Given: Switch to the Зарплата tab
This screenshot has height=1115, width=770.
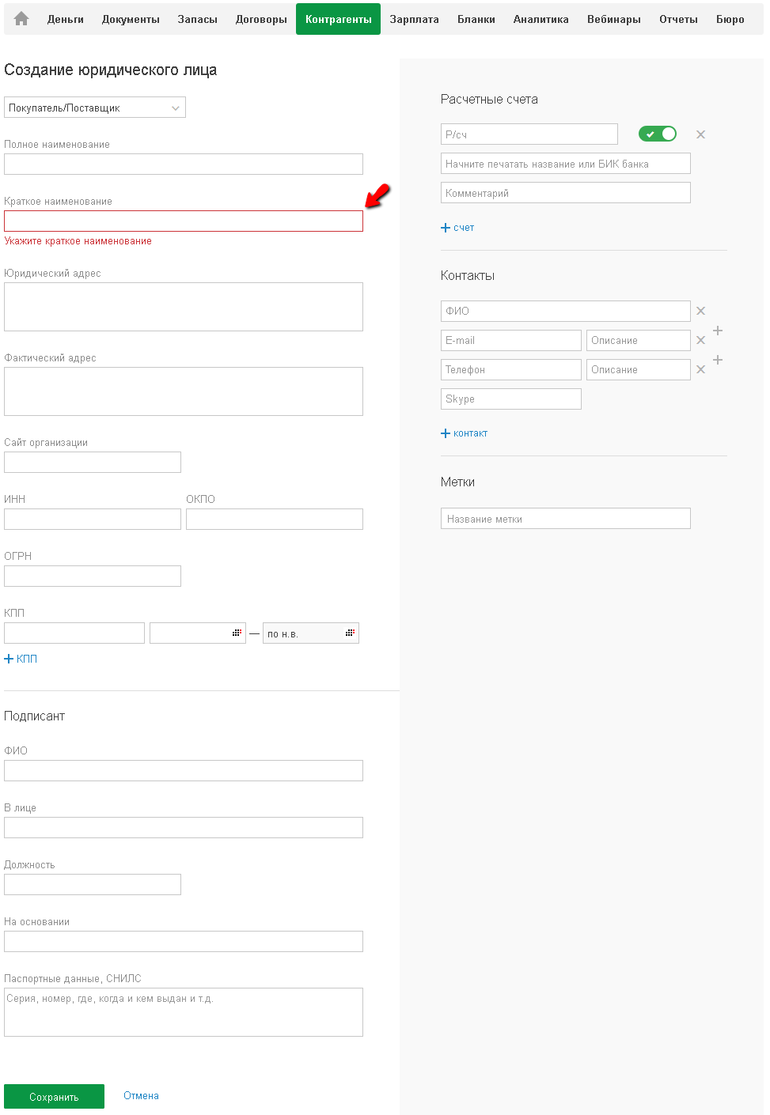Looking at the screenshot, I should 414,19.
